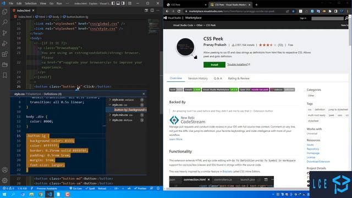Viewport: 352px width, 198px height.
Task: Click the Install button for CSS Peek
Action: point(215,65)
